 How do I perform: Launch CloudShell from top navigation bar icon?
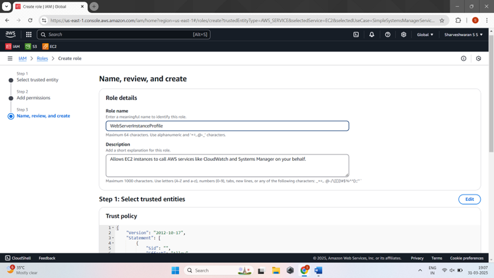coord(356,34)
